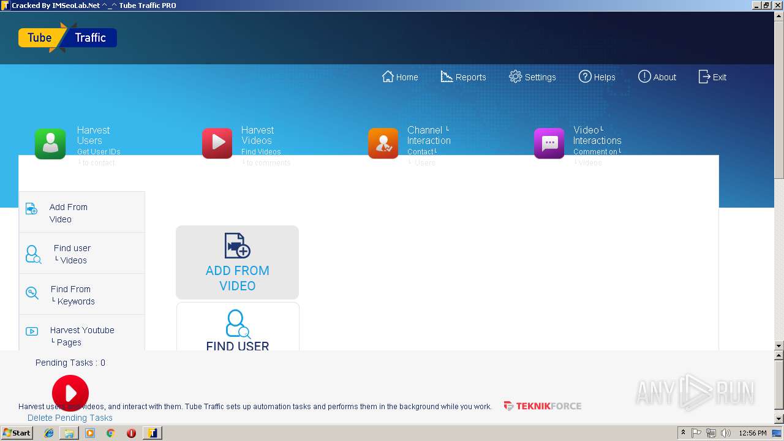Open the Helps menu item

[x=597, y=77]
